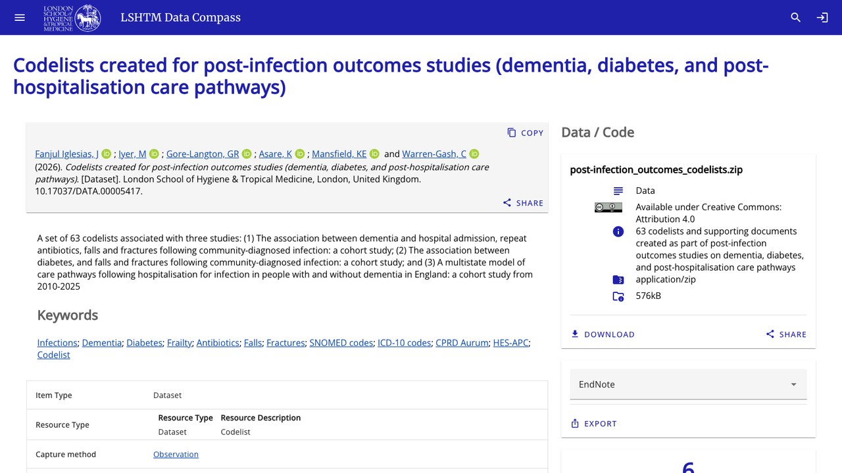Follow the Diabetes keyword link
This screenshot has height=473, width=842.
coord(144,343)
